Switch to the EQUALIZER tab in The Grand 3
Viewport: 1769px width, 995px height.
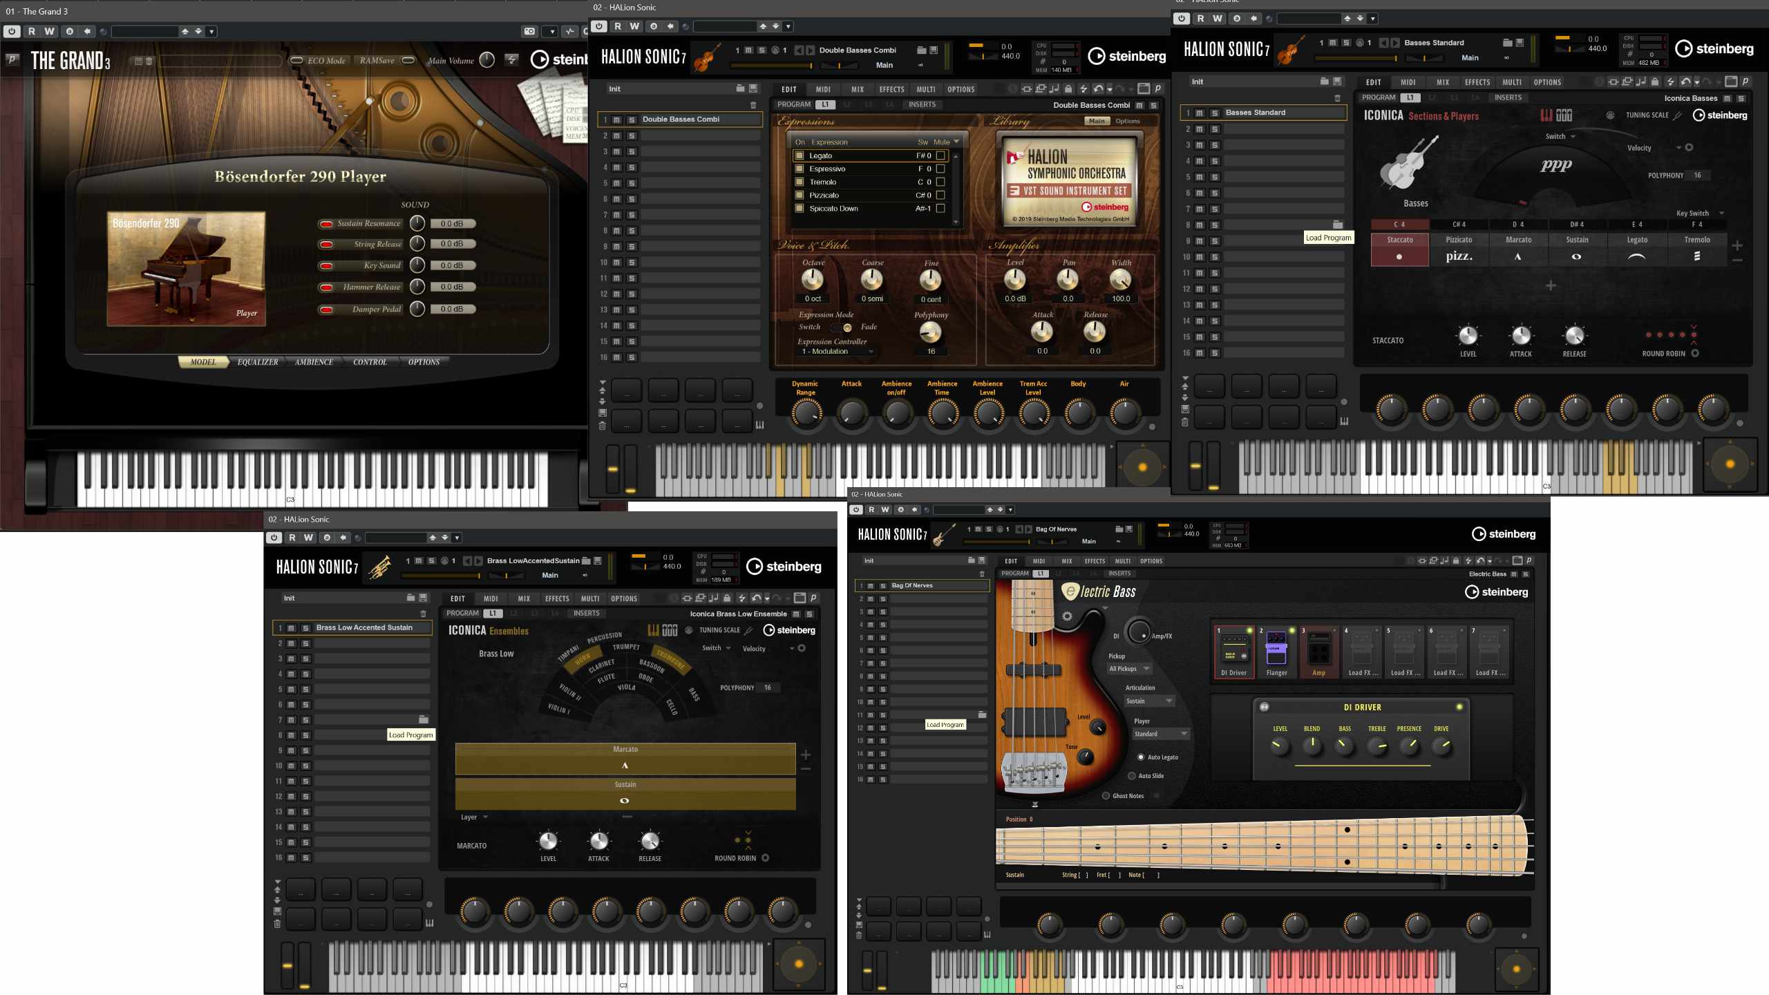click(x=258, y=362)
